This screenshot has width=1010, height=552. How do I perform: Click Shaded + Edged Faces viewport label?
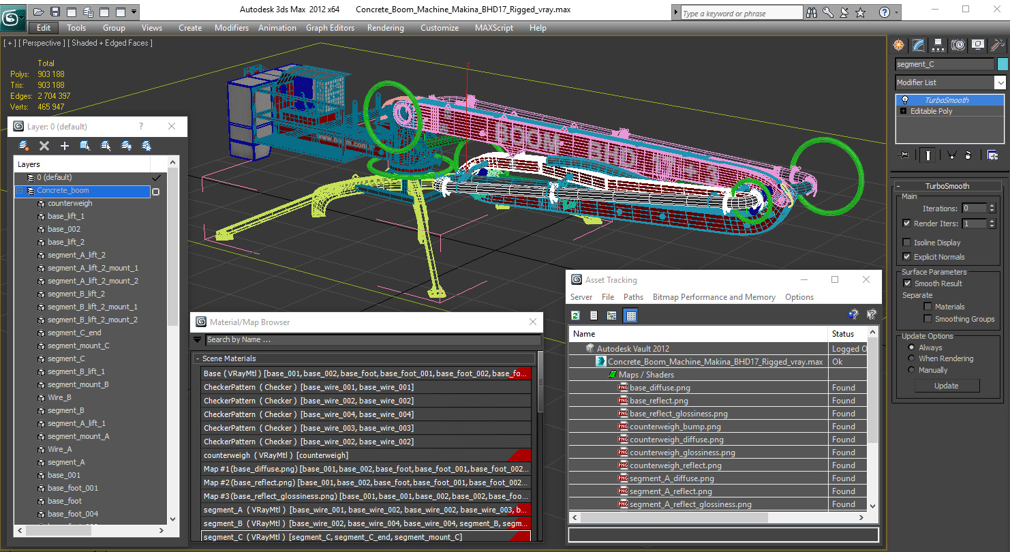[111, 43]
